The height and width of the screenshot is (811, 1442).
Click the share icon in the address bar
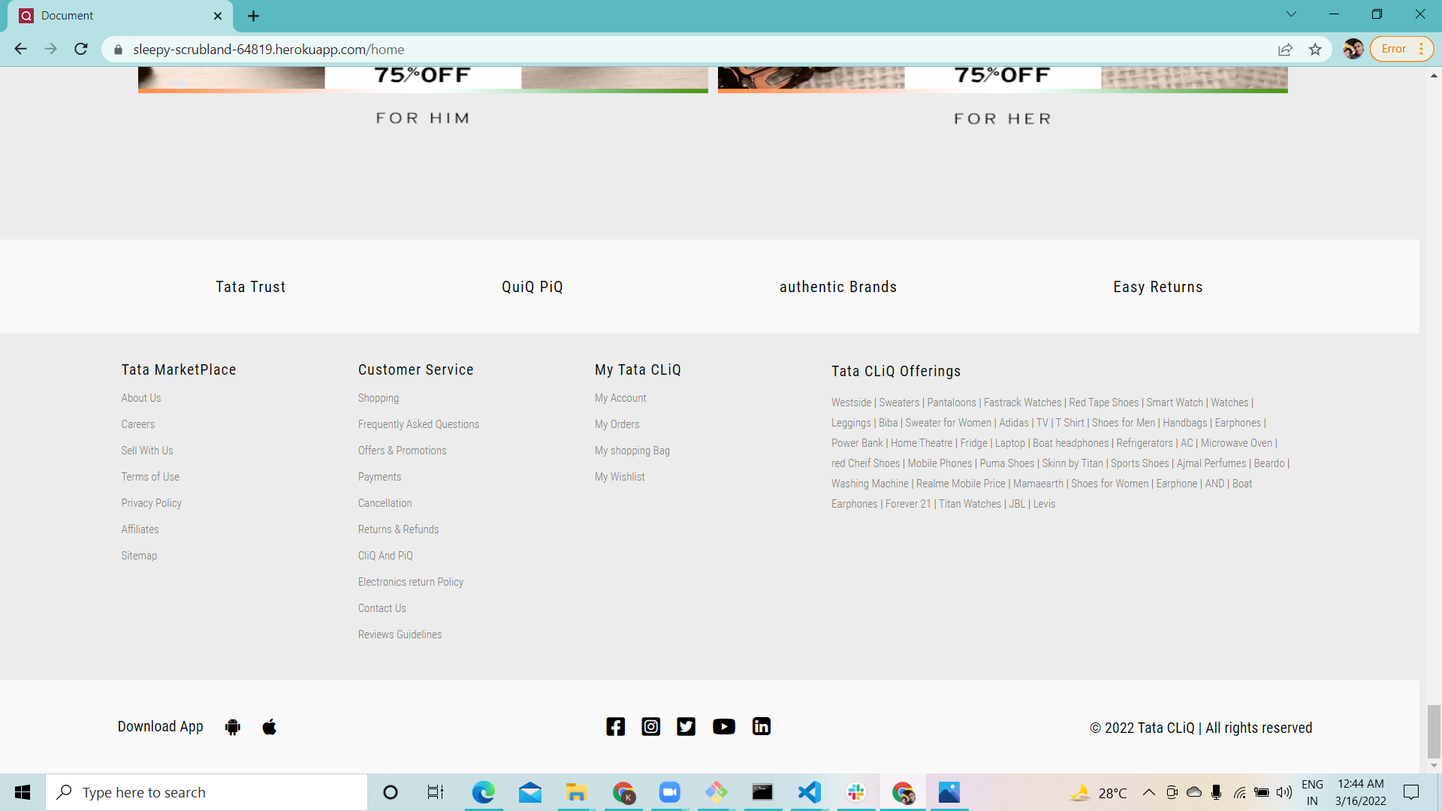pos(1285,49)
